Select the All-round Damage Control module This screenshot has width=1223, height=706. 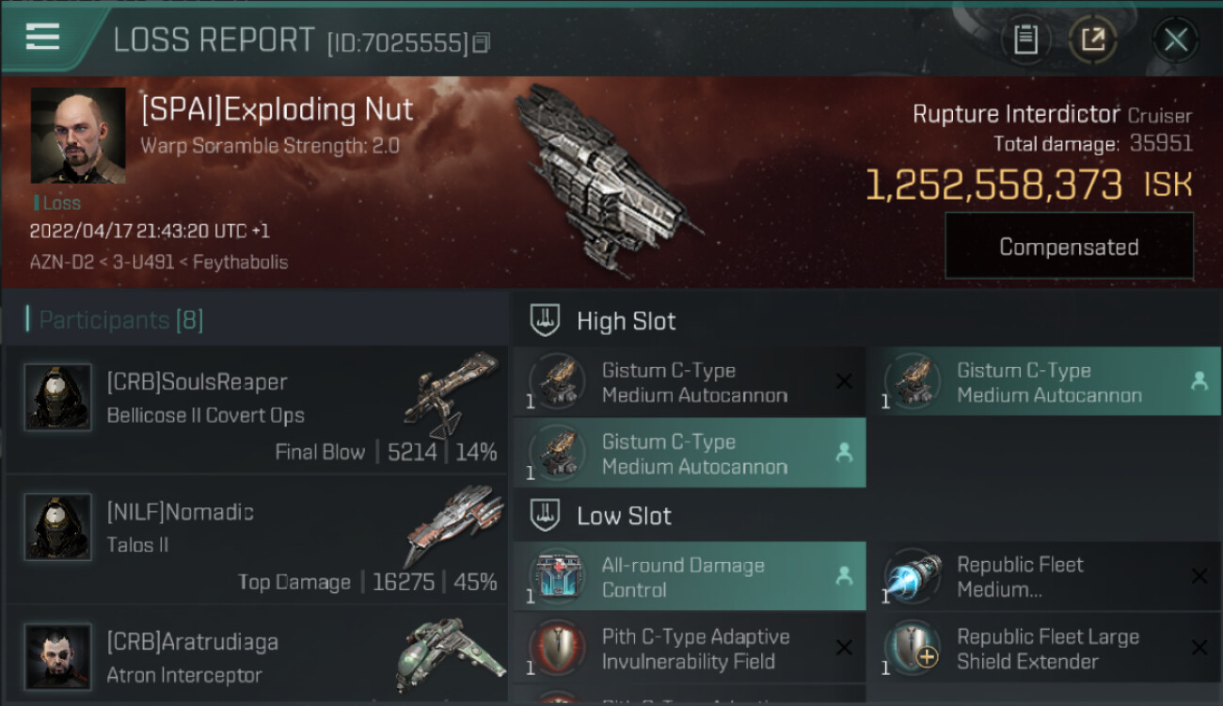click(688, 577)
